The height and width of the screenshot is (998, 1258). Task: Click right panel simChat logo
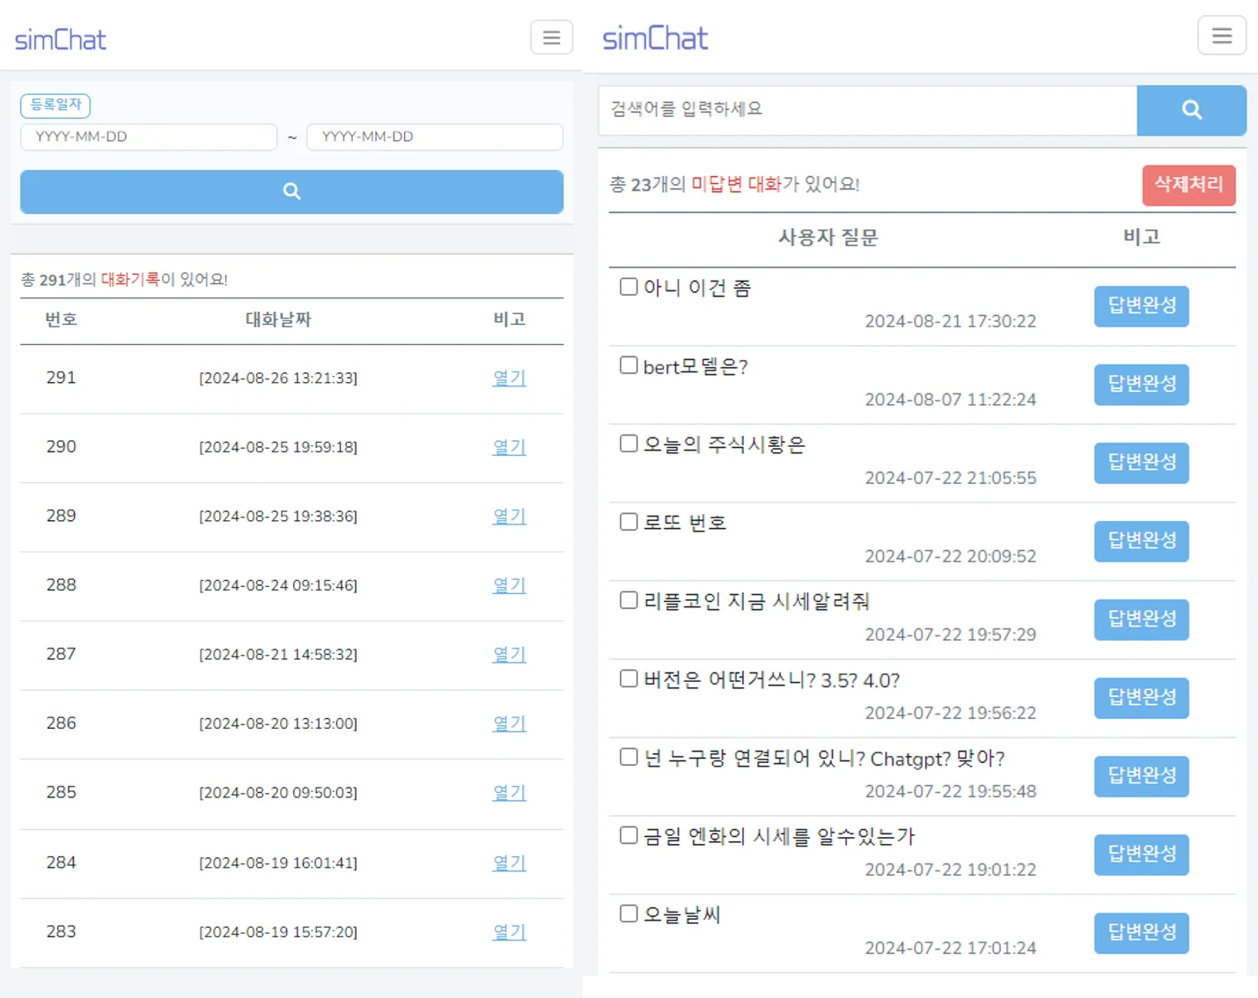[x=655, y=38]
